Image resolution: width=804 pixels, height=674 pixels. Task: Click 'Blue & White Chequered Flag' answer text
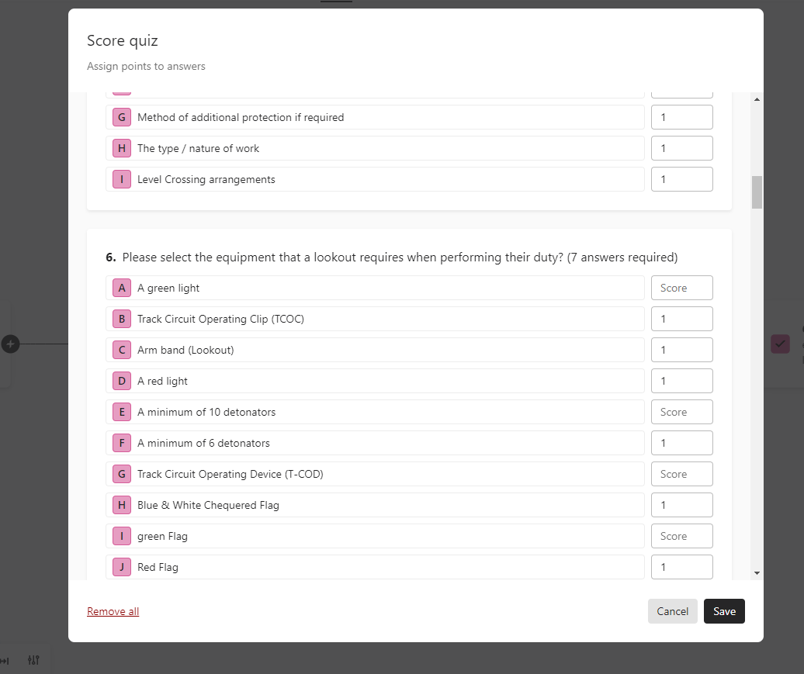tap(208, 505)
